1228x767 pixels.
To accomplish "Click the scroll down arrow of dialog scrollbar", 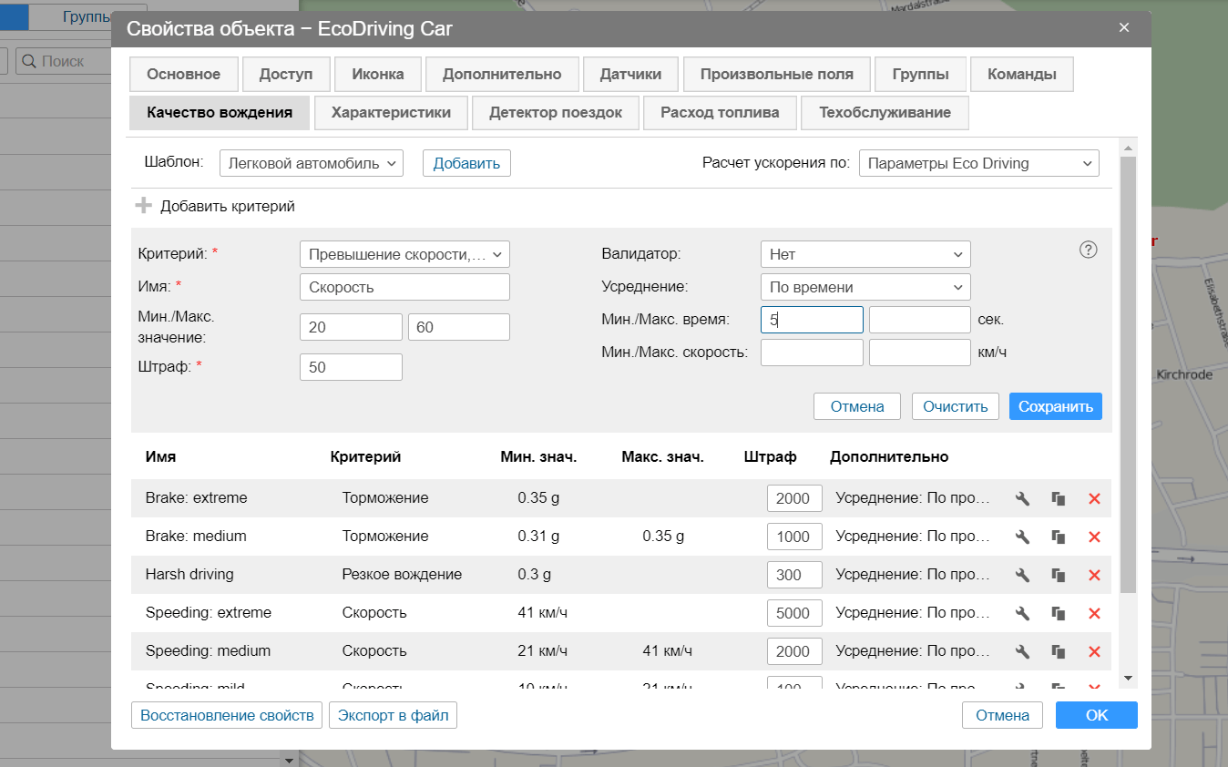I will coord(1128,678).
